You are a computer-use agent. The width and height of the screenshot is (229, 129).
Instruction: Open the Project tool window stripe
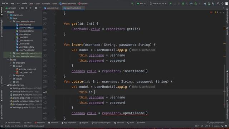click(x=1, y=11)
